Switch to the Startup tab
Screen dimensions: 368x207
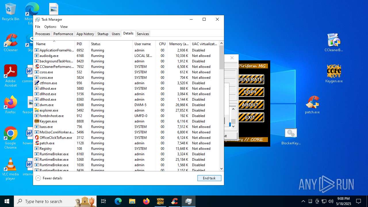(103, 34)
